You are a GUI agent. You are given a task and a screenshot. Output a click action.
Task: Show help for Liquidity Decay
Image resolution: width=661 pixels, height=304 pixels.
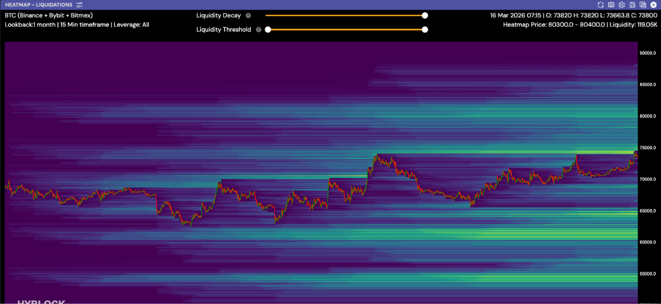point(248,16)
